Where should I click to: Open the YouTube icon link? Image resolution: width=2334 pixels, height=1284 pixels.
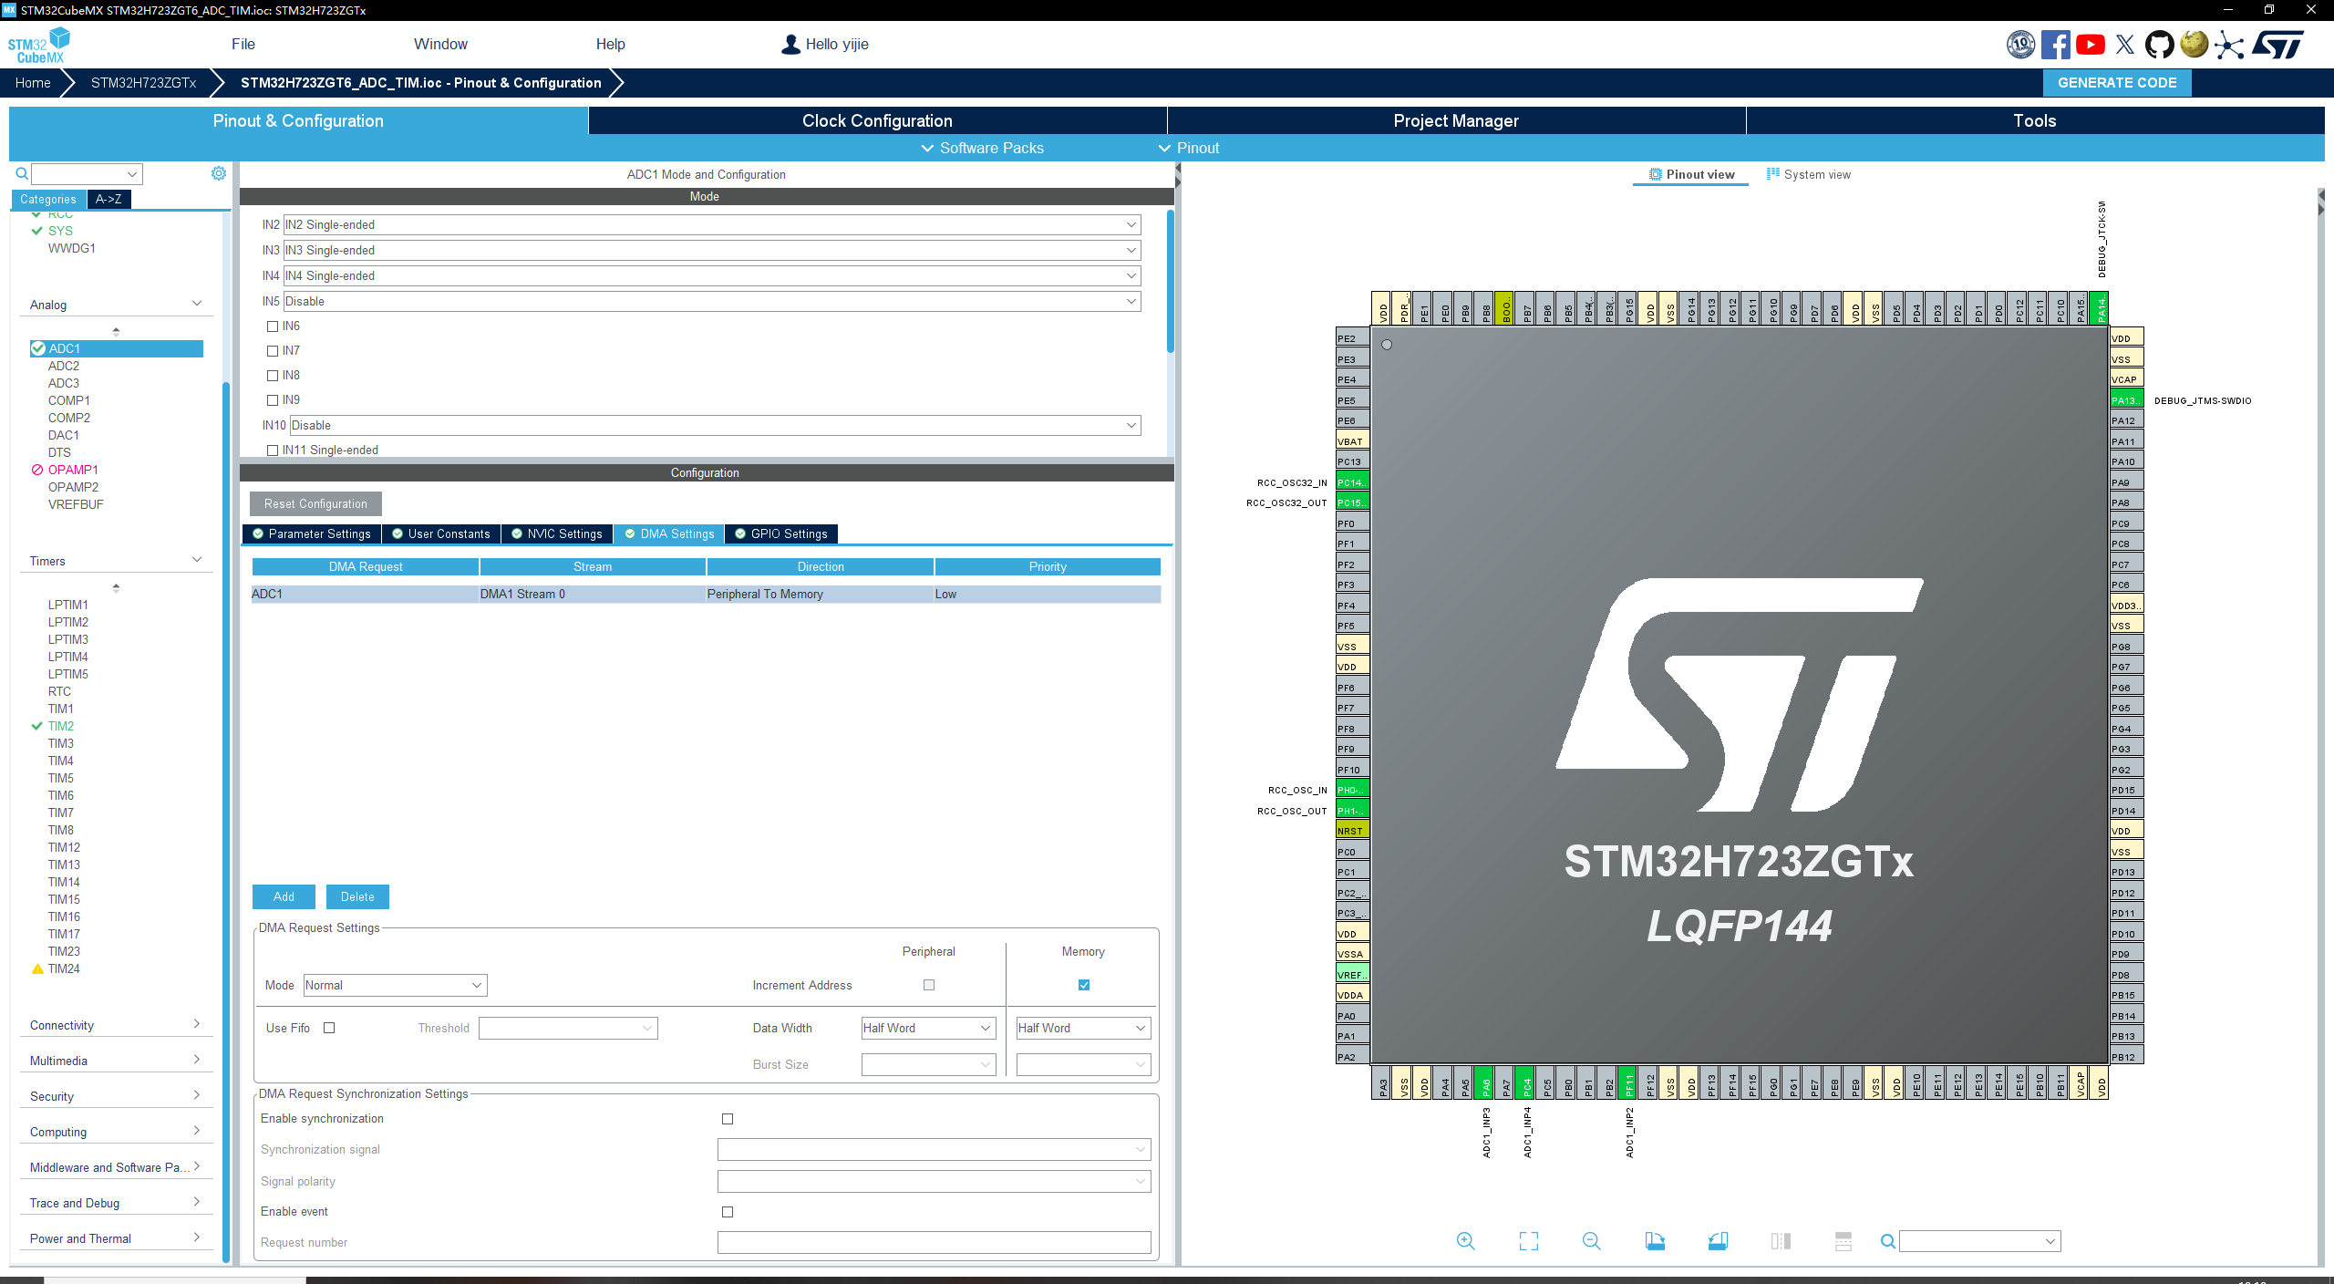click(2091, 44)
